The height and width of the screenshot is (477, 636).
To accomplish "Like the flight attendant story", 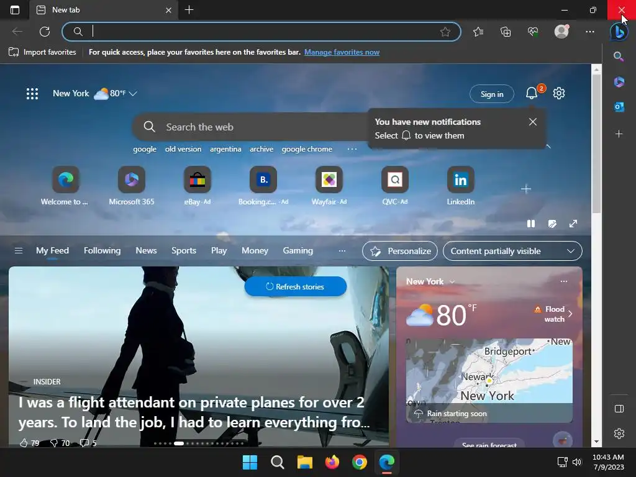I will tap(24, 442).
